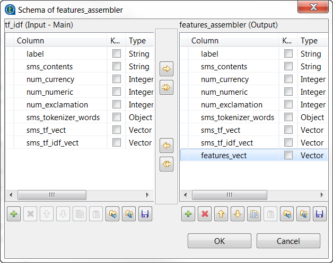Click the Cancel button
Screen dimensions: 333x263
pos(288,241)
